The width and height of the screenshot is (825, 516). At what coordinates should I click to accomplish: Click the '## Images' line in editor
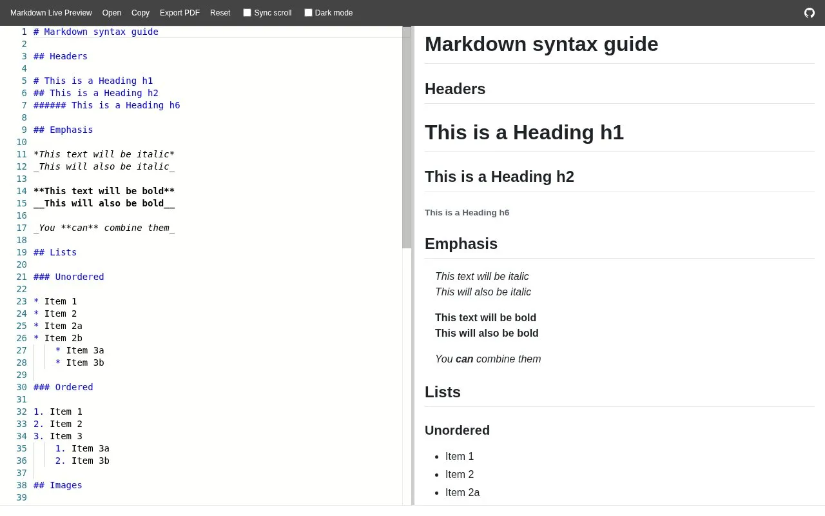tap(58, 485)
